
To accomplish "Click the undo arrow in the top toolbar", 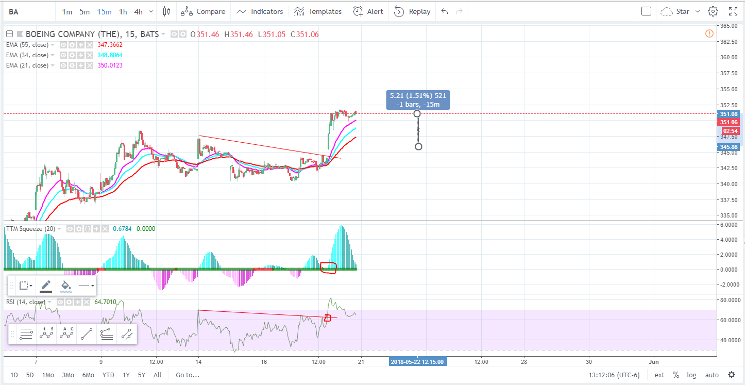I will 445,11.
